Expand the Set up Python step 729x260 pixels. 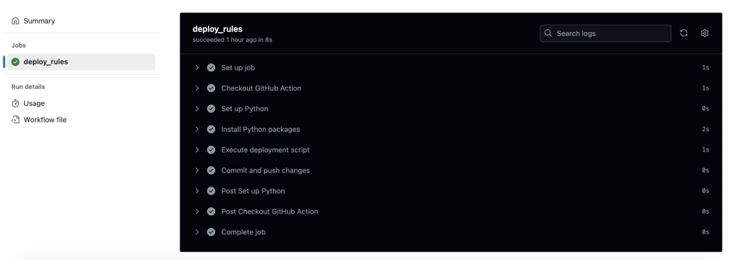pos(197,108)
